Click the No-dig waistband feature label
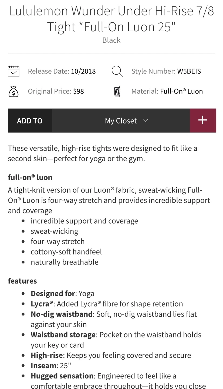Screen dimensions: 223x389 62,314
